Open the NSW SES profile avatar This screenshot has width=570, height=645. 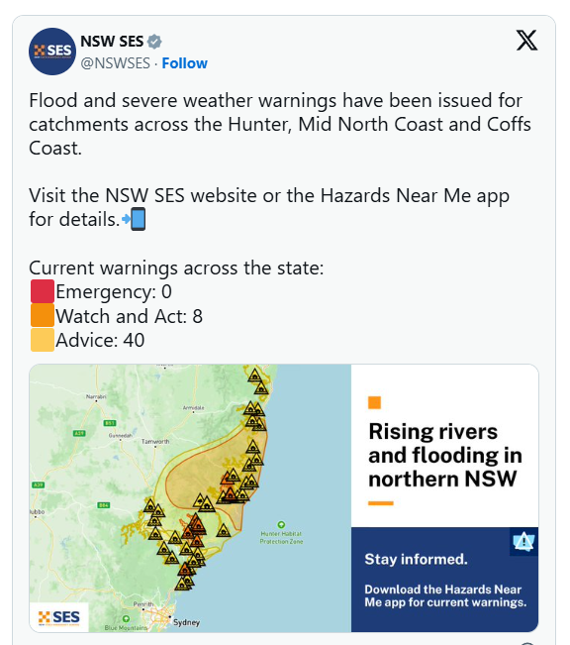[x=52, y=52]
